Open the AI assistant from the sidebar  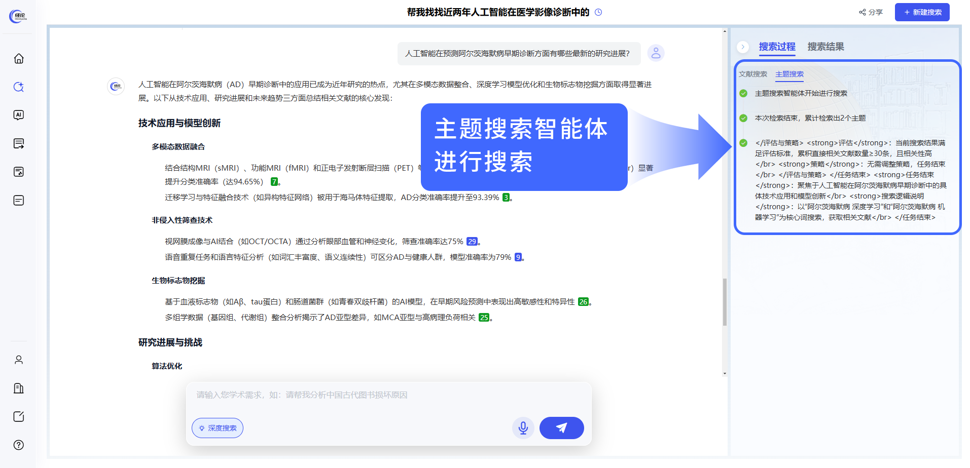tap(19, 115)
